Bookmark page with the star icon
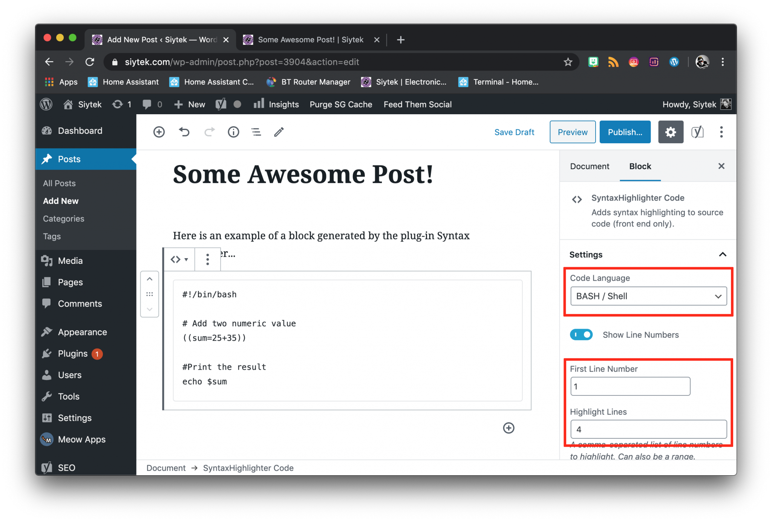772x522 pixels. (x=568, y=62)
